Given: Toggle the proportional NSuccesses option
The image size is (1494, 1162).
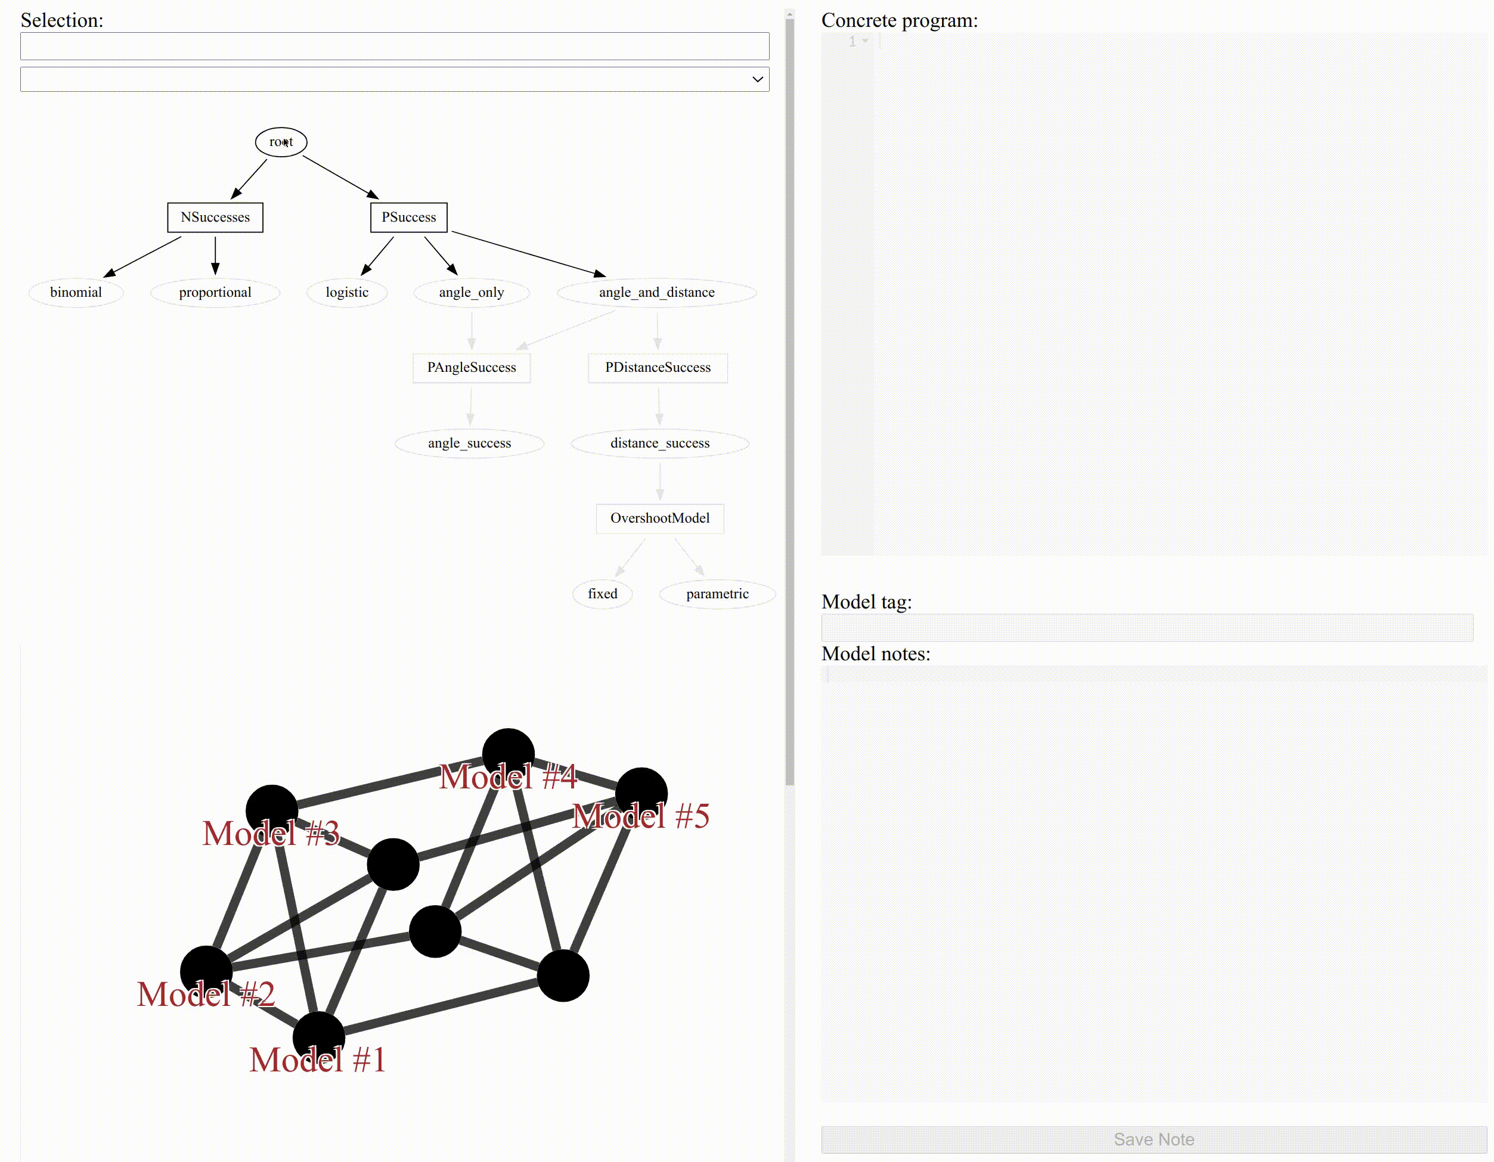Looking at the screenshot, I should (x=215, y=292).
